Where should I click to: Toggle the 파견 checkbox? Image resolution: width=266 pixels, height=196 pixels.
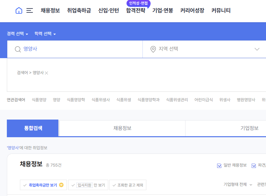click(254, 165)
